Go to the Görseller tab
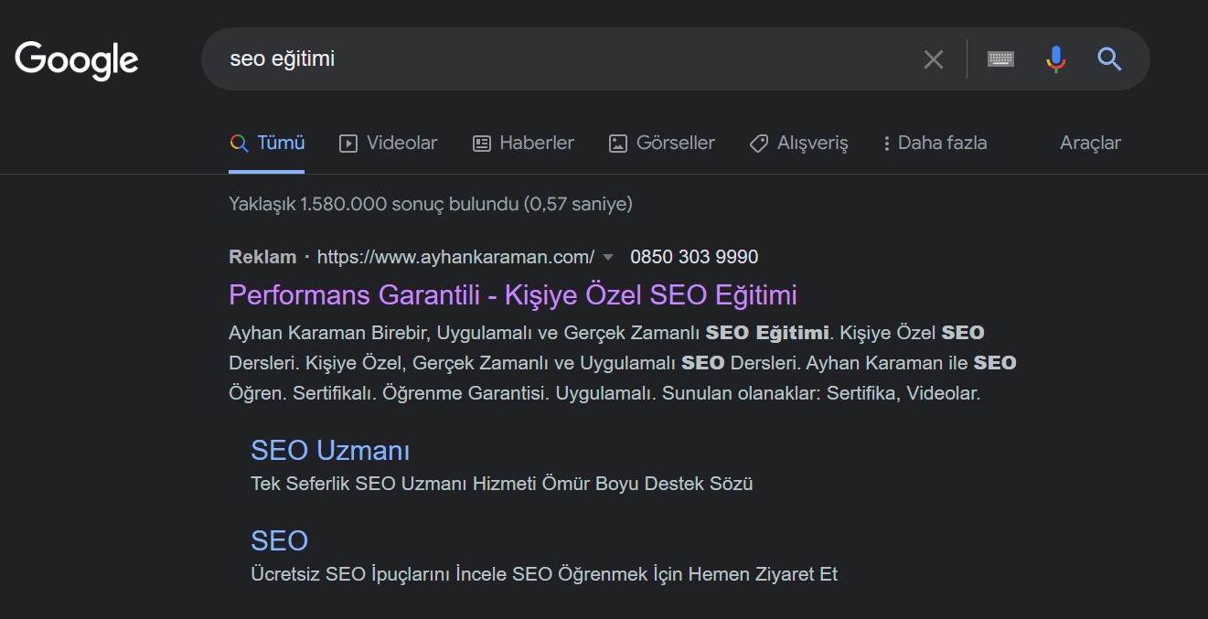This screenshot has height=619, width=1208. coord(662,144)
